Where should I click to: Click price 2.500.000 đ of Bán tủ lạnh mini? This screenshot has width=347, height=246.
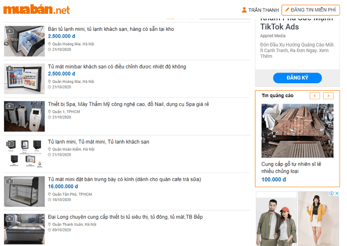tap(61, 36)
